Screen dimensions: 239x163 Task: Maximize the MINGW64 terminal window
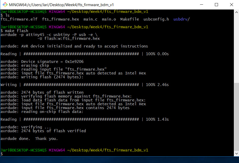click(x=216, y=5)
